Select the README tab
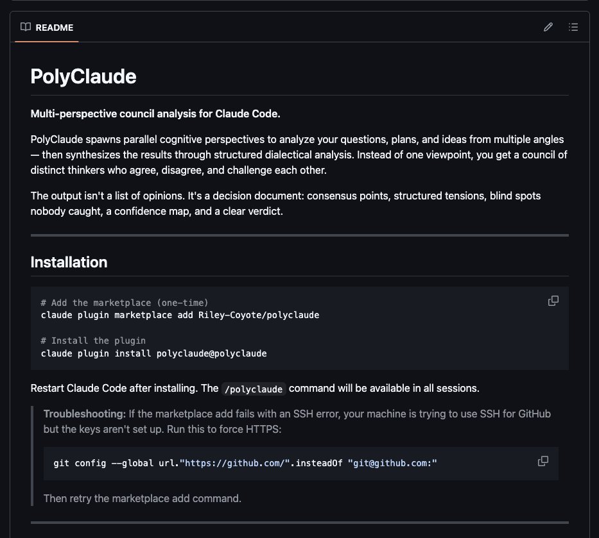This screenshot has width=599, height=538. click(47, 28)
